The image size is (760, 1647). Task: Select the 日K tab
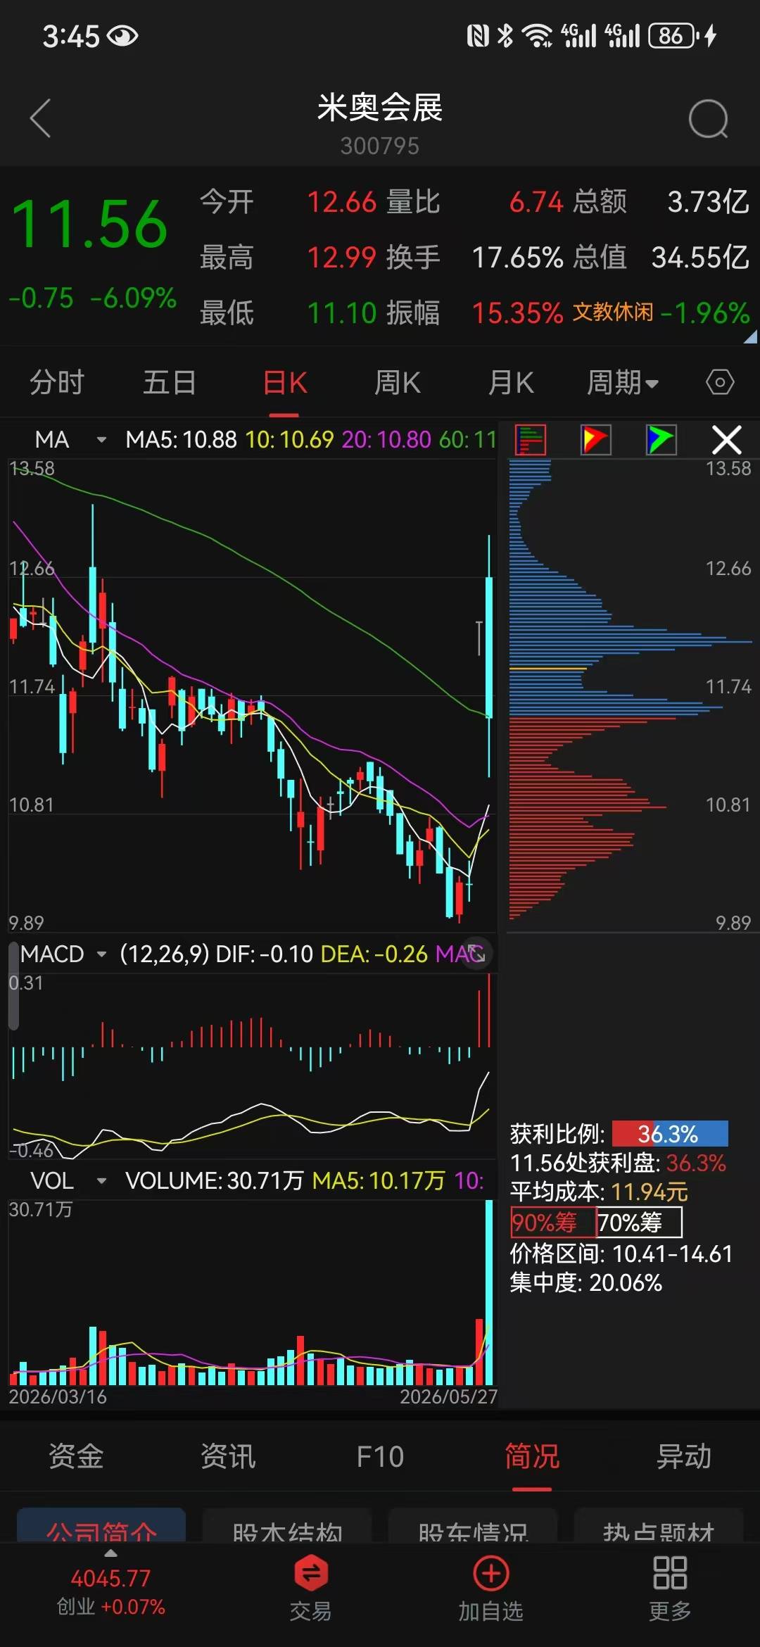285,383
